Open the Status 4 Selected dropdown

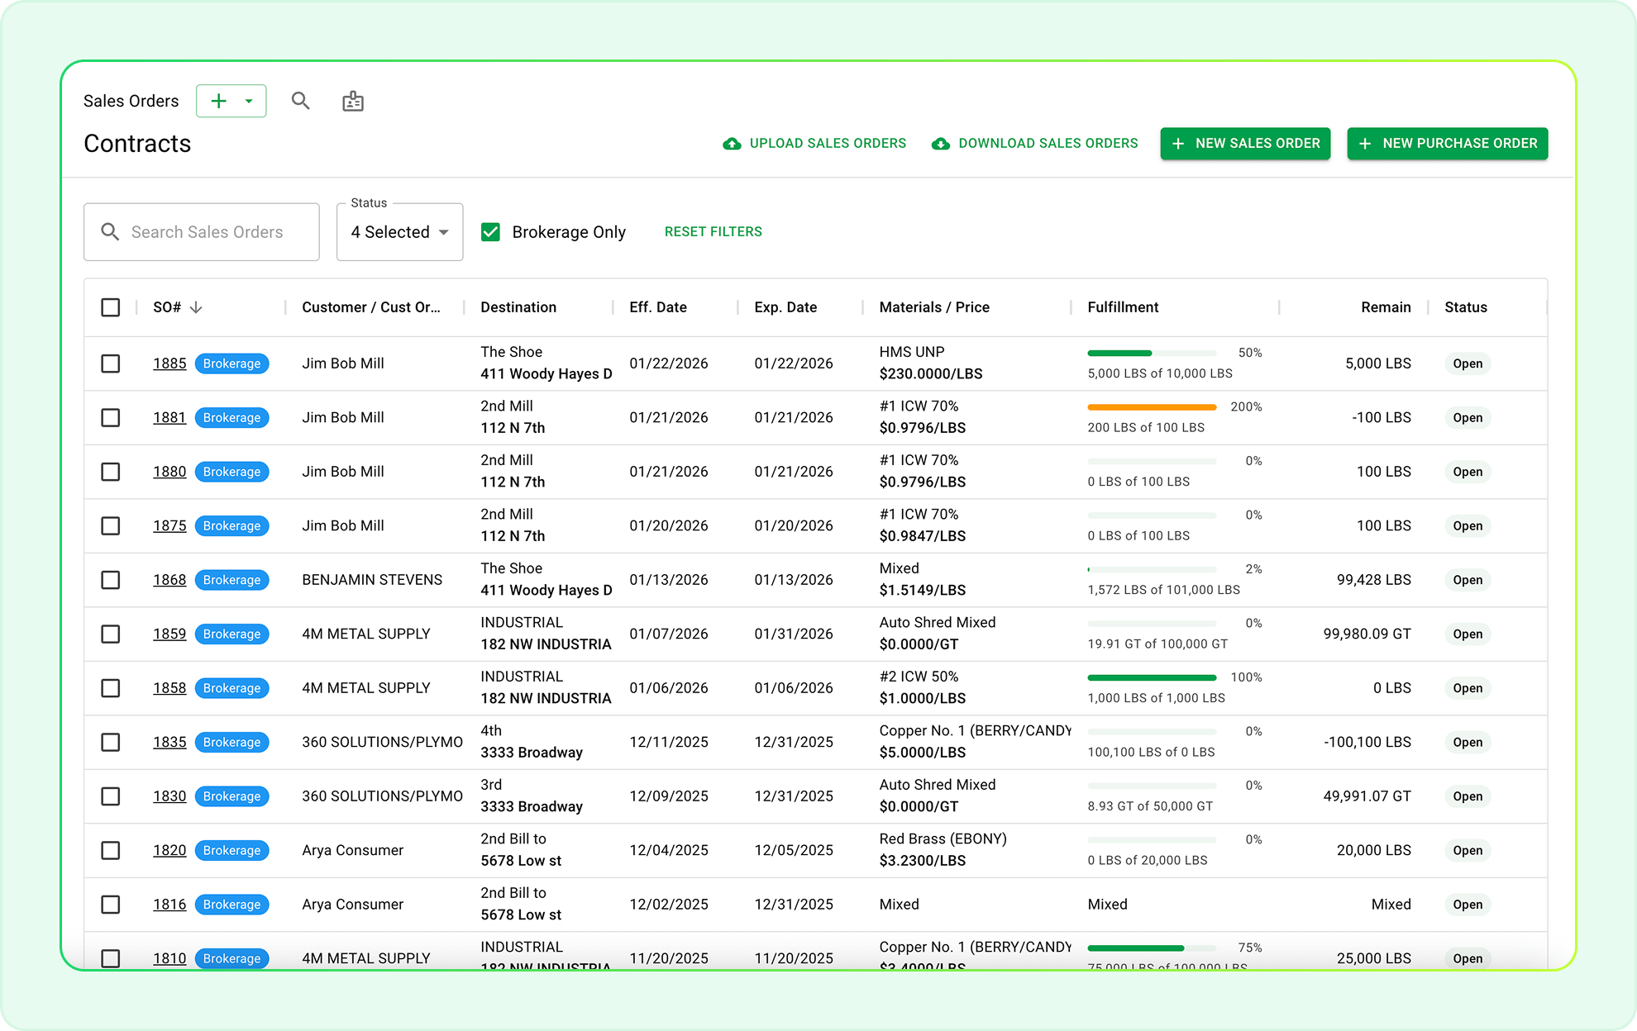[x=399, y=232]
